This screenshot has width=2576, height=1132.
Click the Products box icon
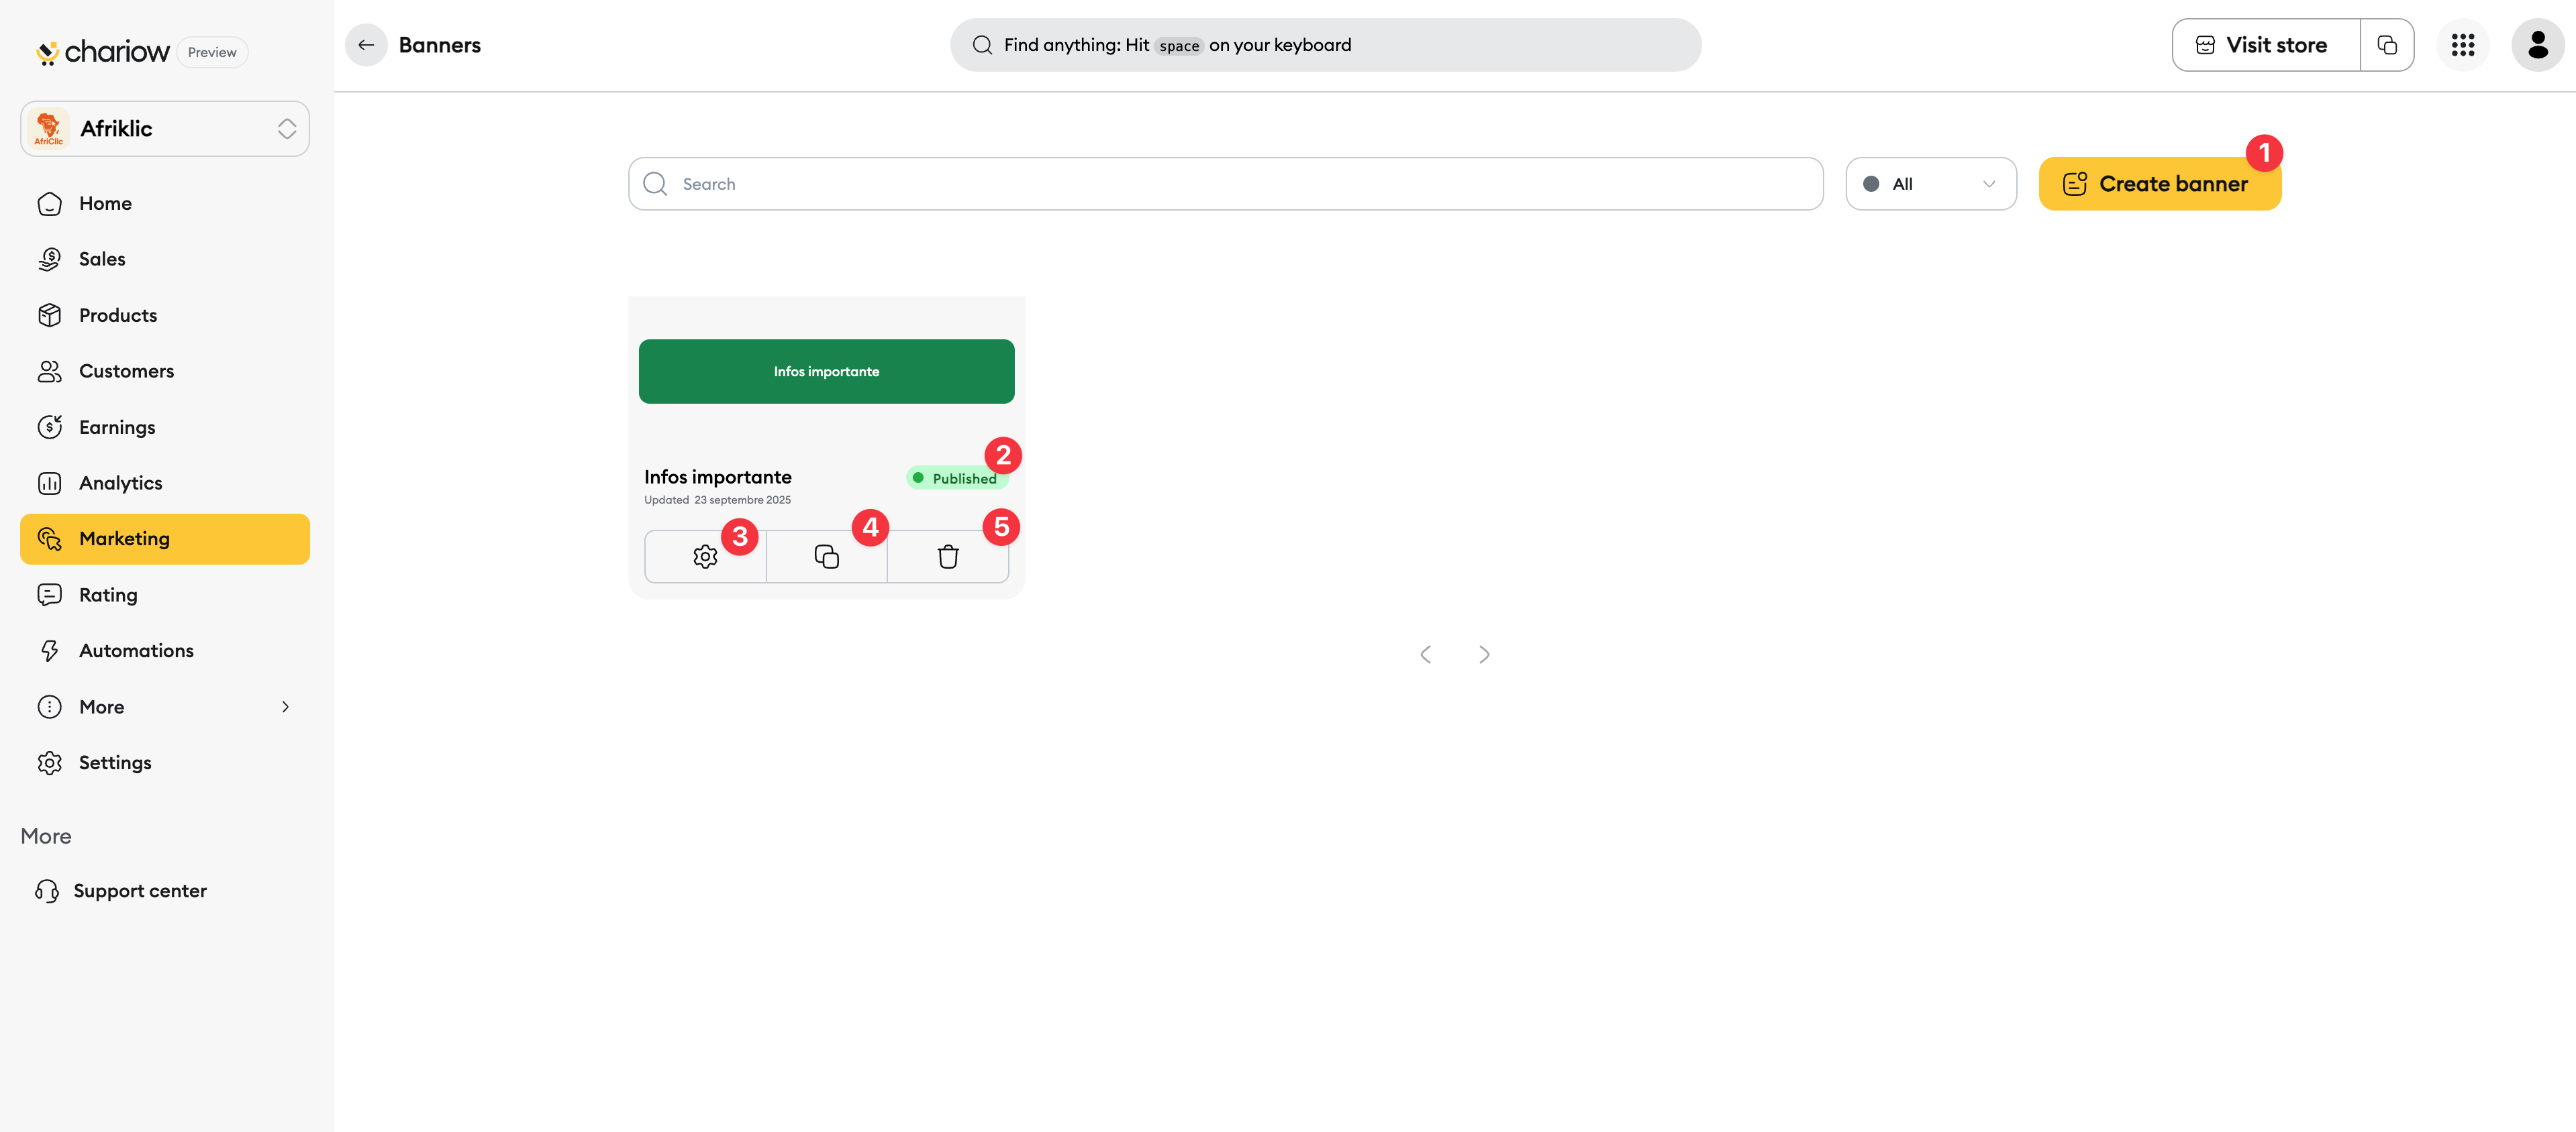50,316
